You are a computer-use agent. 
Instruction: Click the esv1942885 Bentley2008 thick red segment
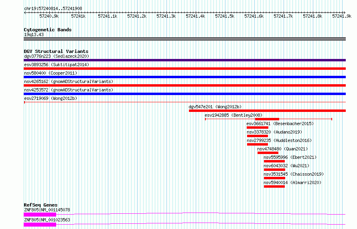pyautogui.click(x=267, y=119)
